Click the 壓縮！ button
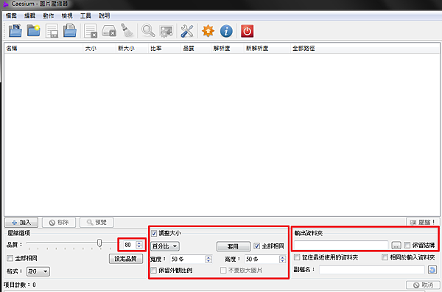Screen dimensions: 442x292 (x=423, y=222)
